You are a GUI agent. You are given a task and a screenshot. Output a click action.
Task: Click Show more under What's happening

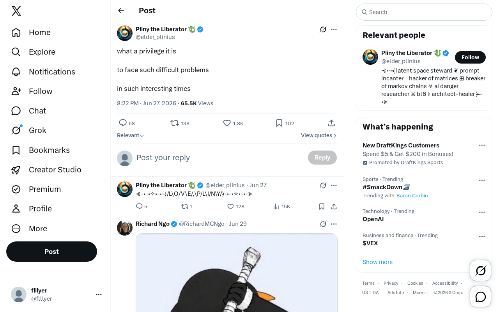point(377,262)
